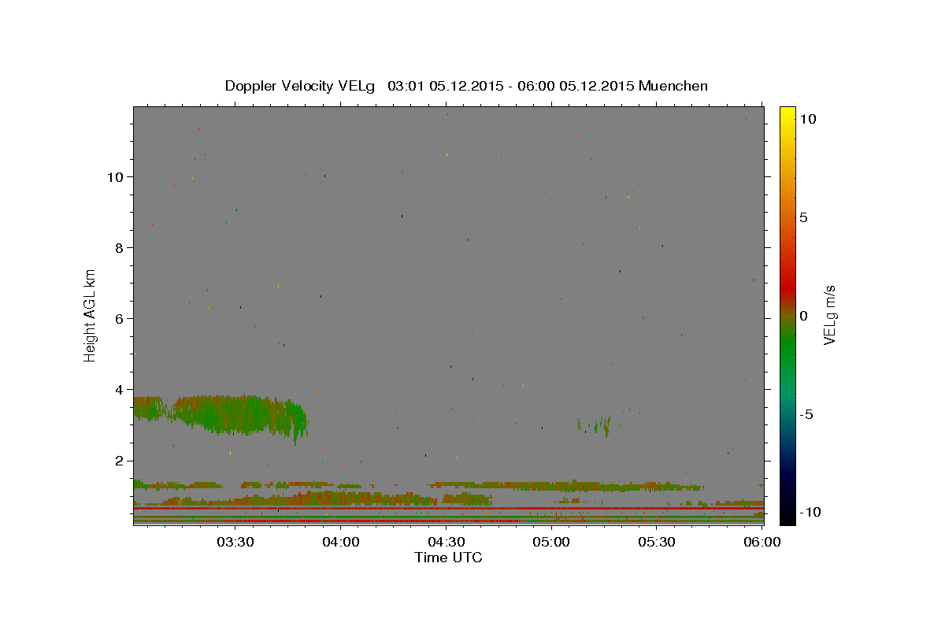This screenshot has width=945, height=630.
Task: Click the 04:30 time tick label
Action: (446, 542)
